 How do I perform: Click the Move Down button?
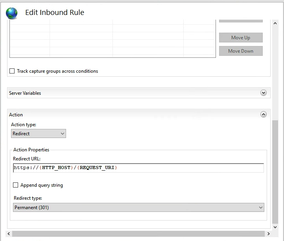pyautogui.click(x=241, y=51)
